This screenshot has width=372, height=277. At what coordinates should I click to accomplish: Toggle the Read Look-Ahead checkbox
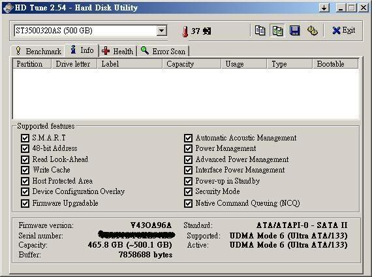pos(25,159)
